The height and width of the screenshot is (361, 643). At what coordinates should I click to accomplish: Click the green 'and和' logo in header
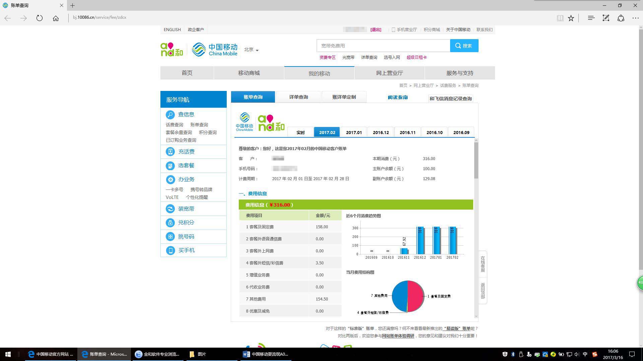(172, 49)
